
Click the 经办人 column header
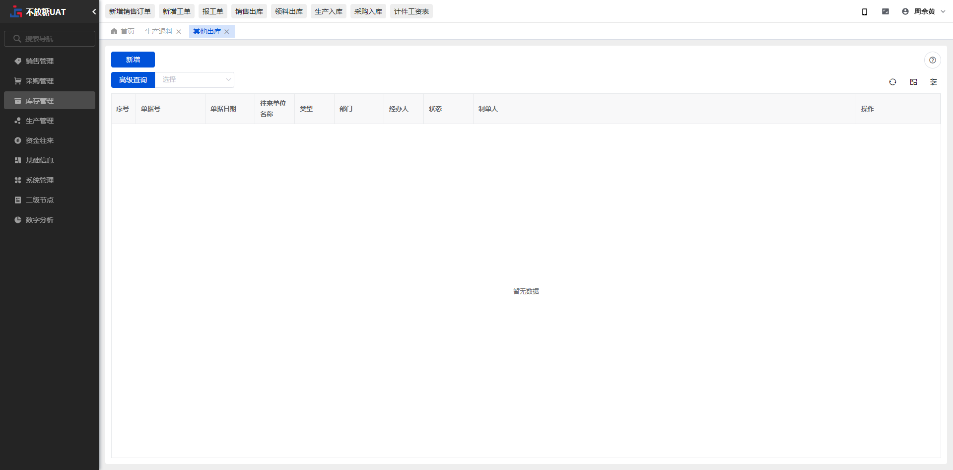tap(404, 109)
